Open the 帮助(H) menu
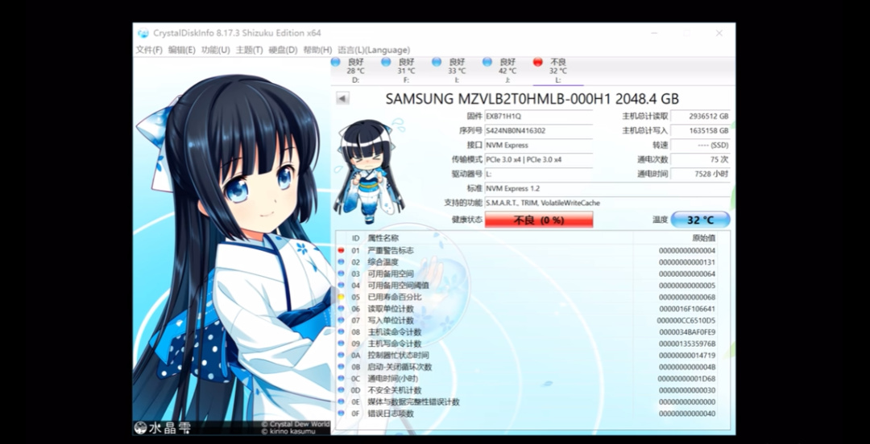Image resolution: width=870 pixels, height=444 pixels. 317,50
